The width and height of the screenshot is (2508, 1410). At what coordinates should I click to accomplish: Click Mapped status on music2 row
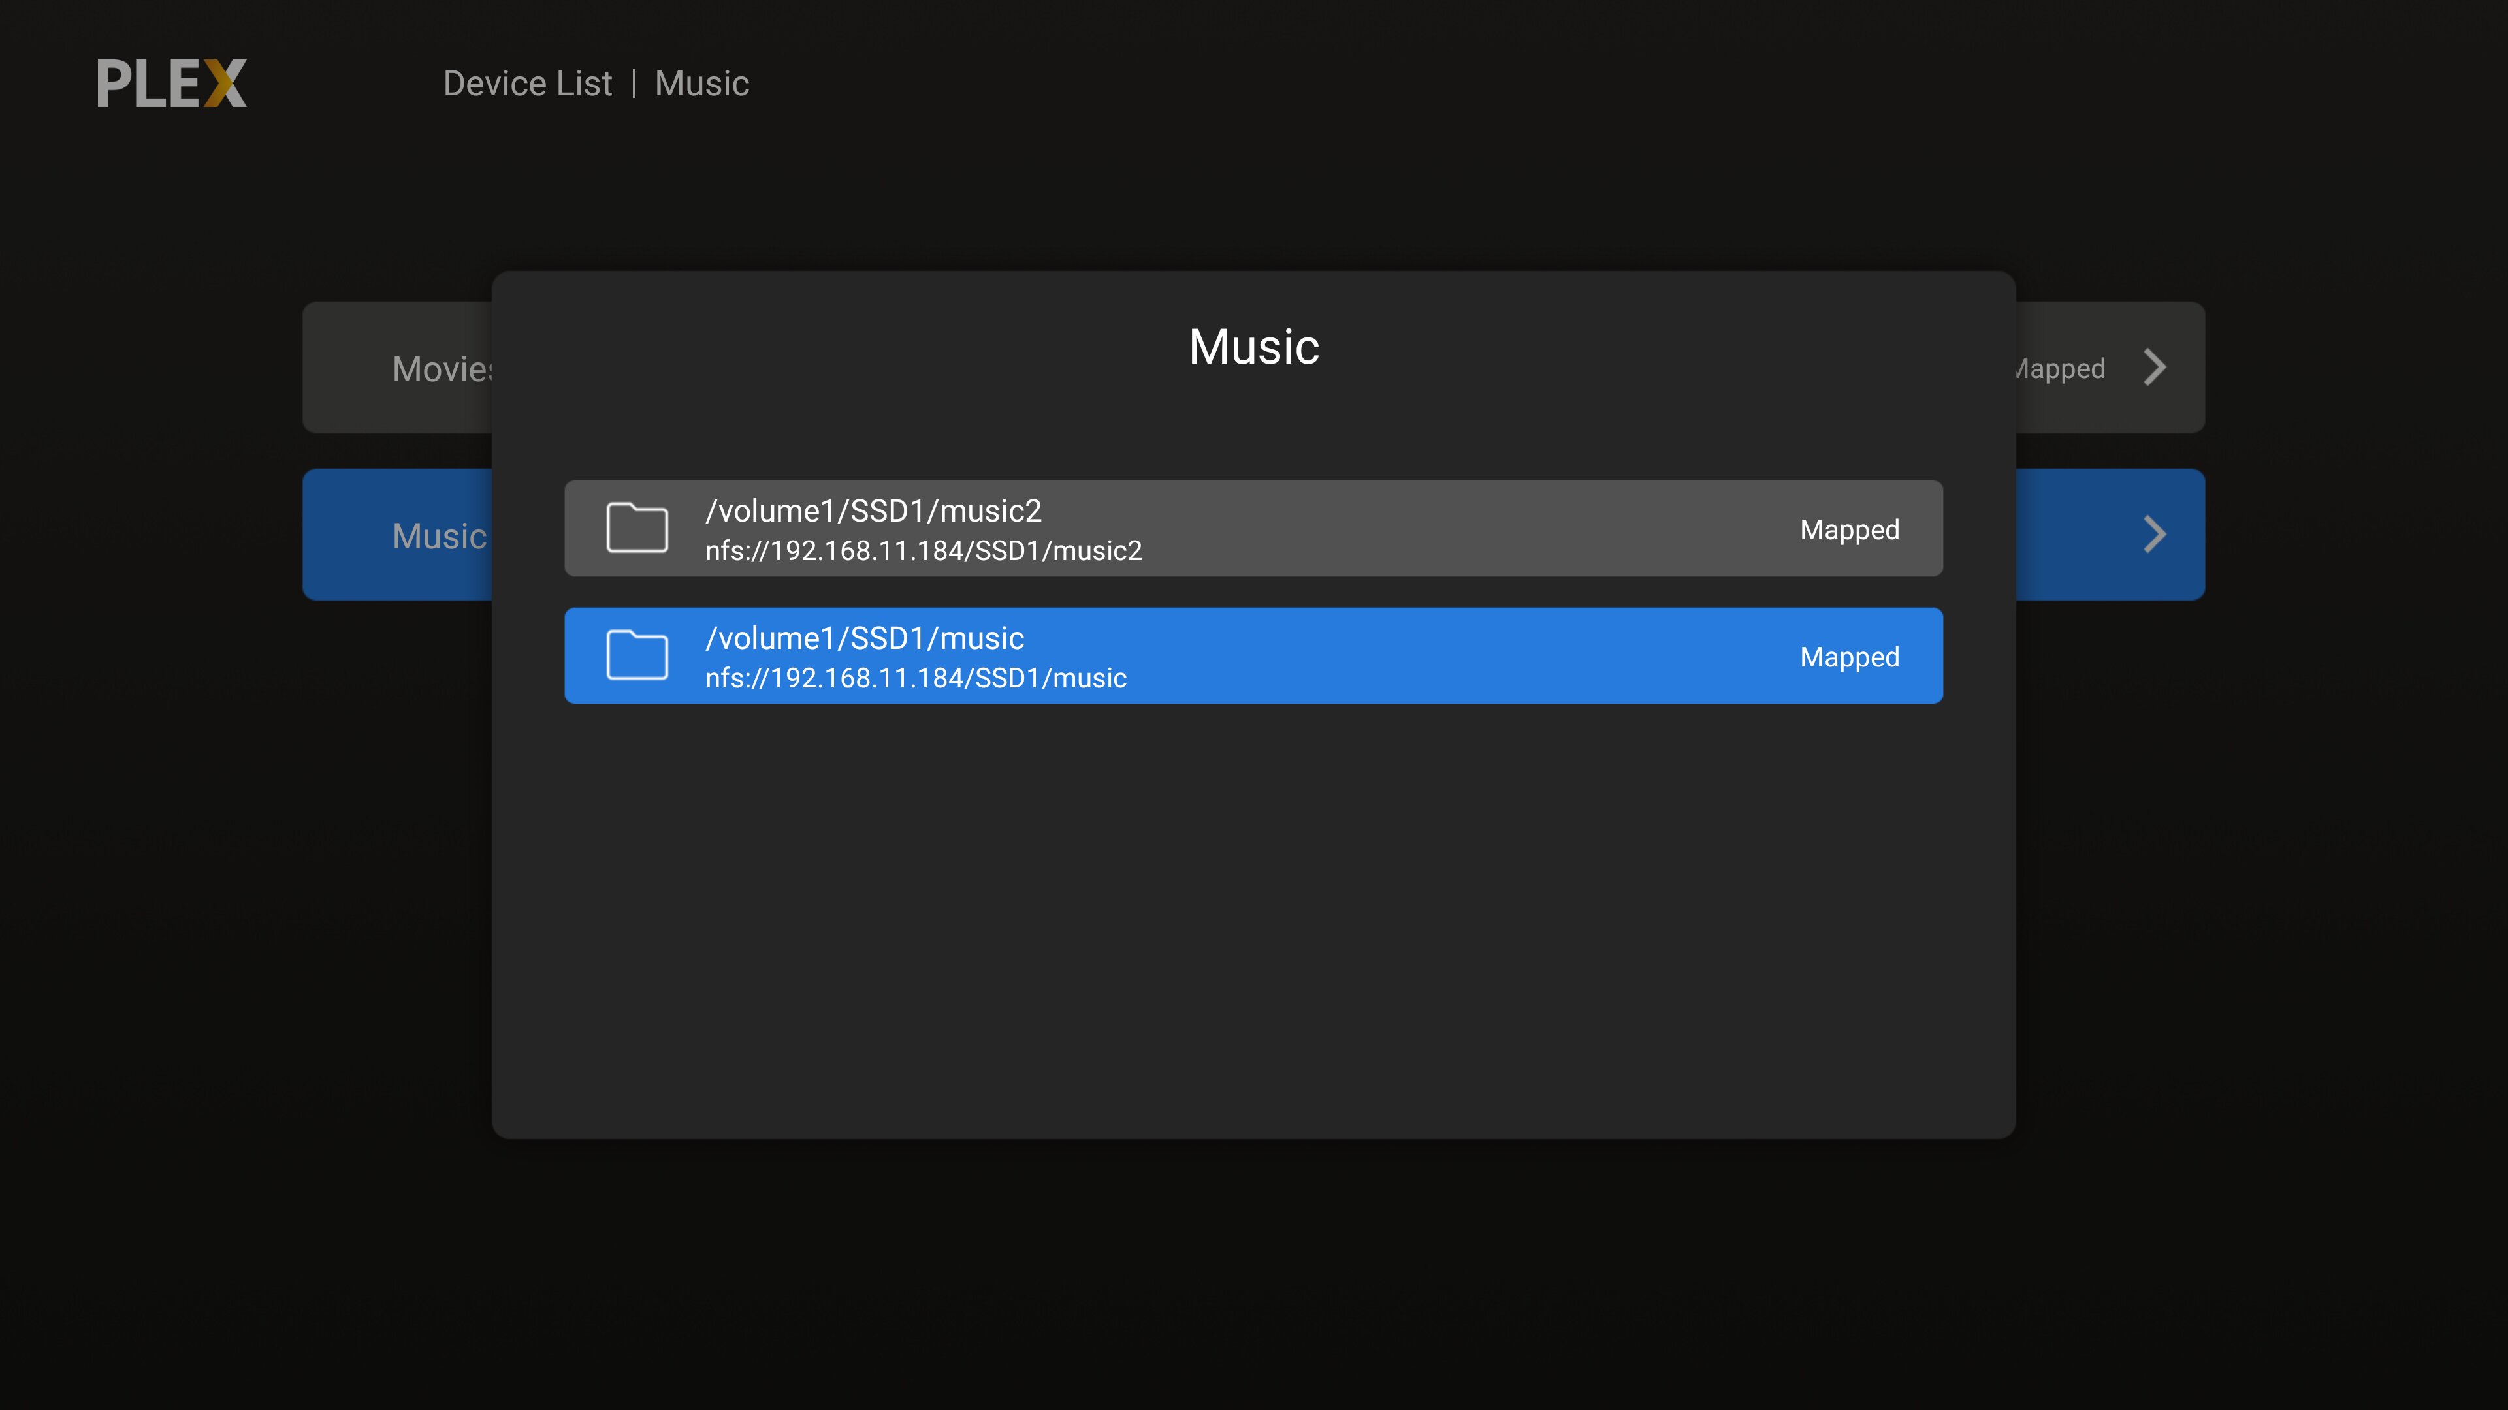[1849, 529]
